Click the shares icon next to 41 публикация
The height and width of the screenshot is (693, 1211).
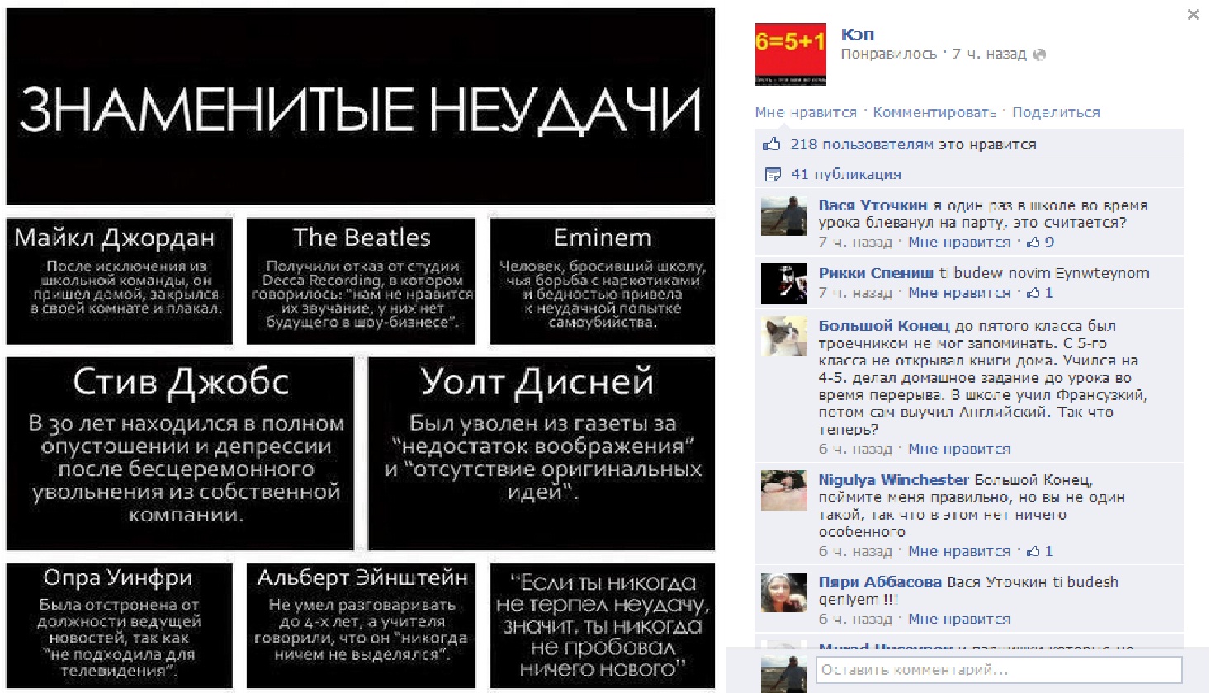pyautogui.click(x=773, y=174)
